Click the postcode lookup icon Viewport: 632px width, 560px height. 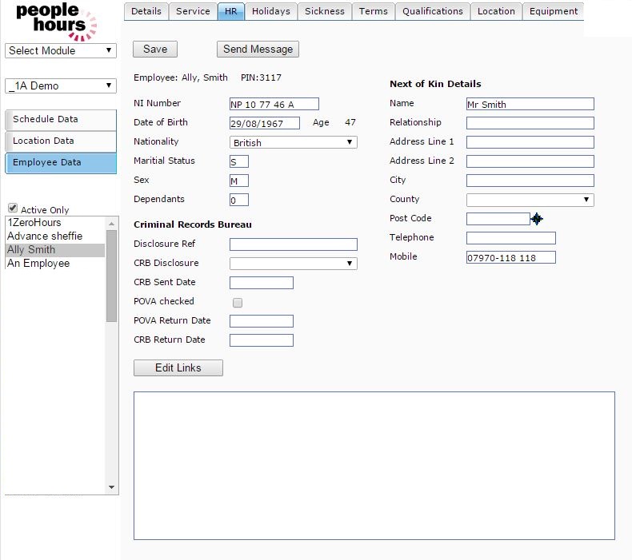[537, 219]
